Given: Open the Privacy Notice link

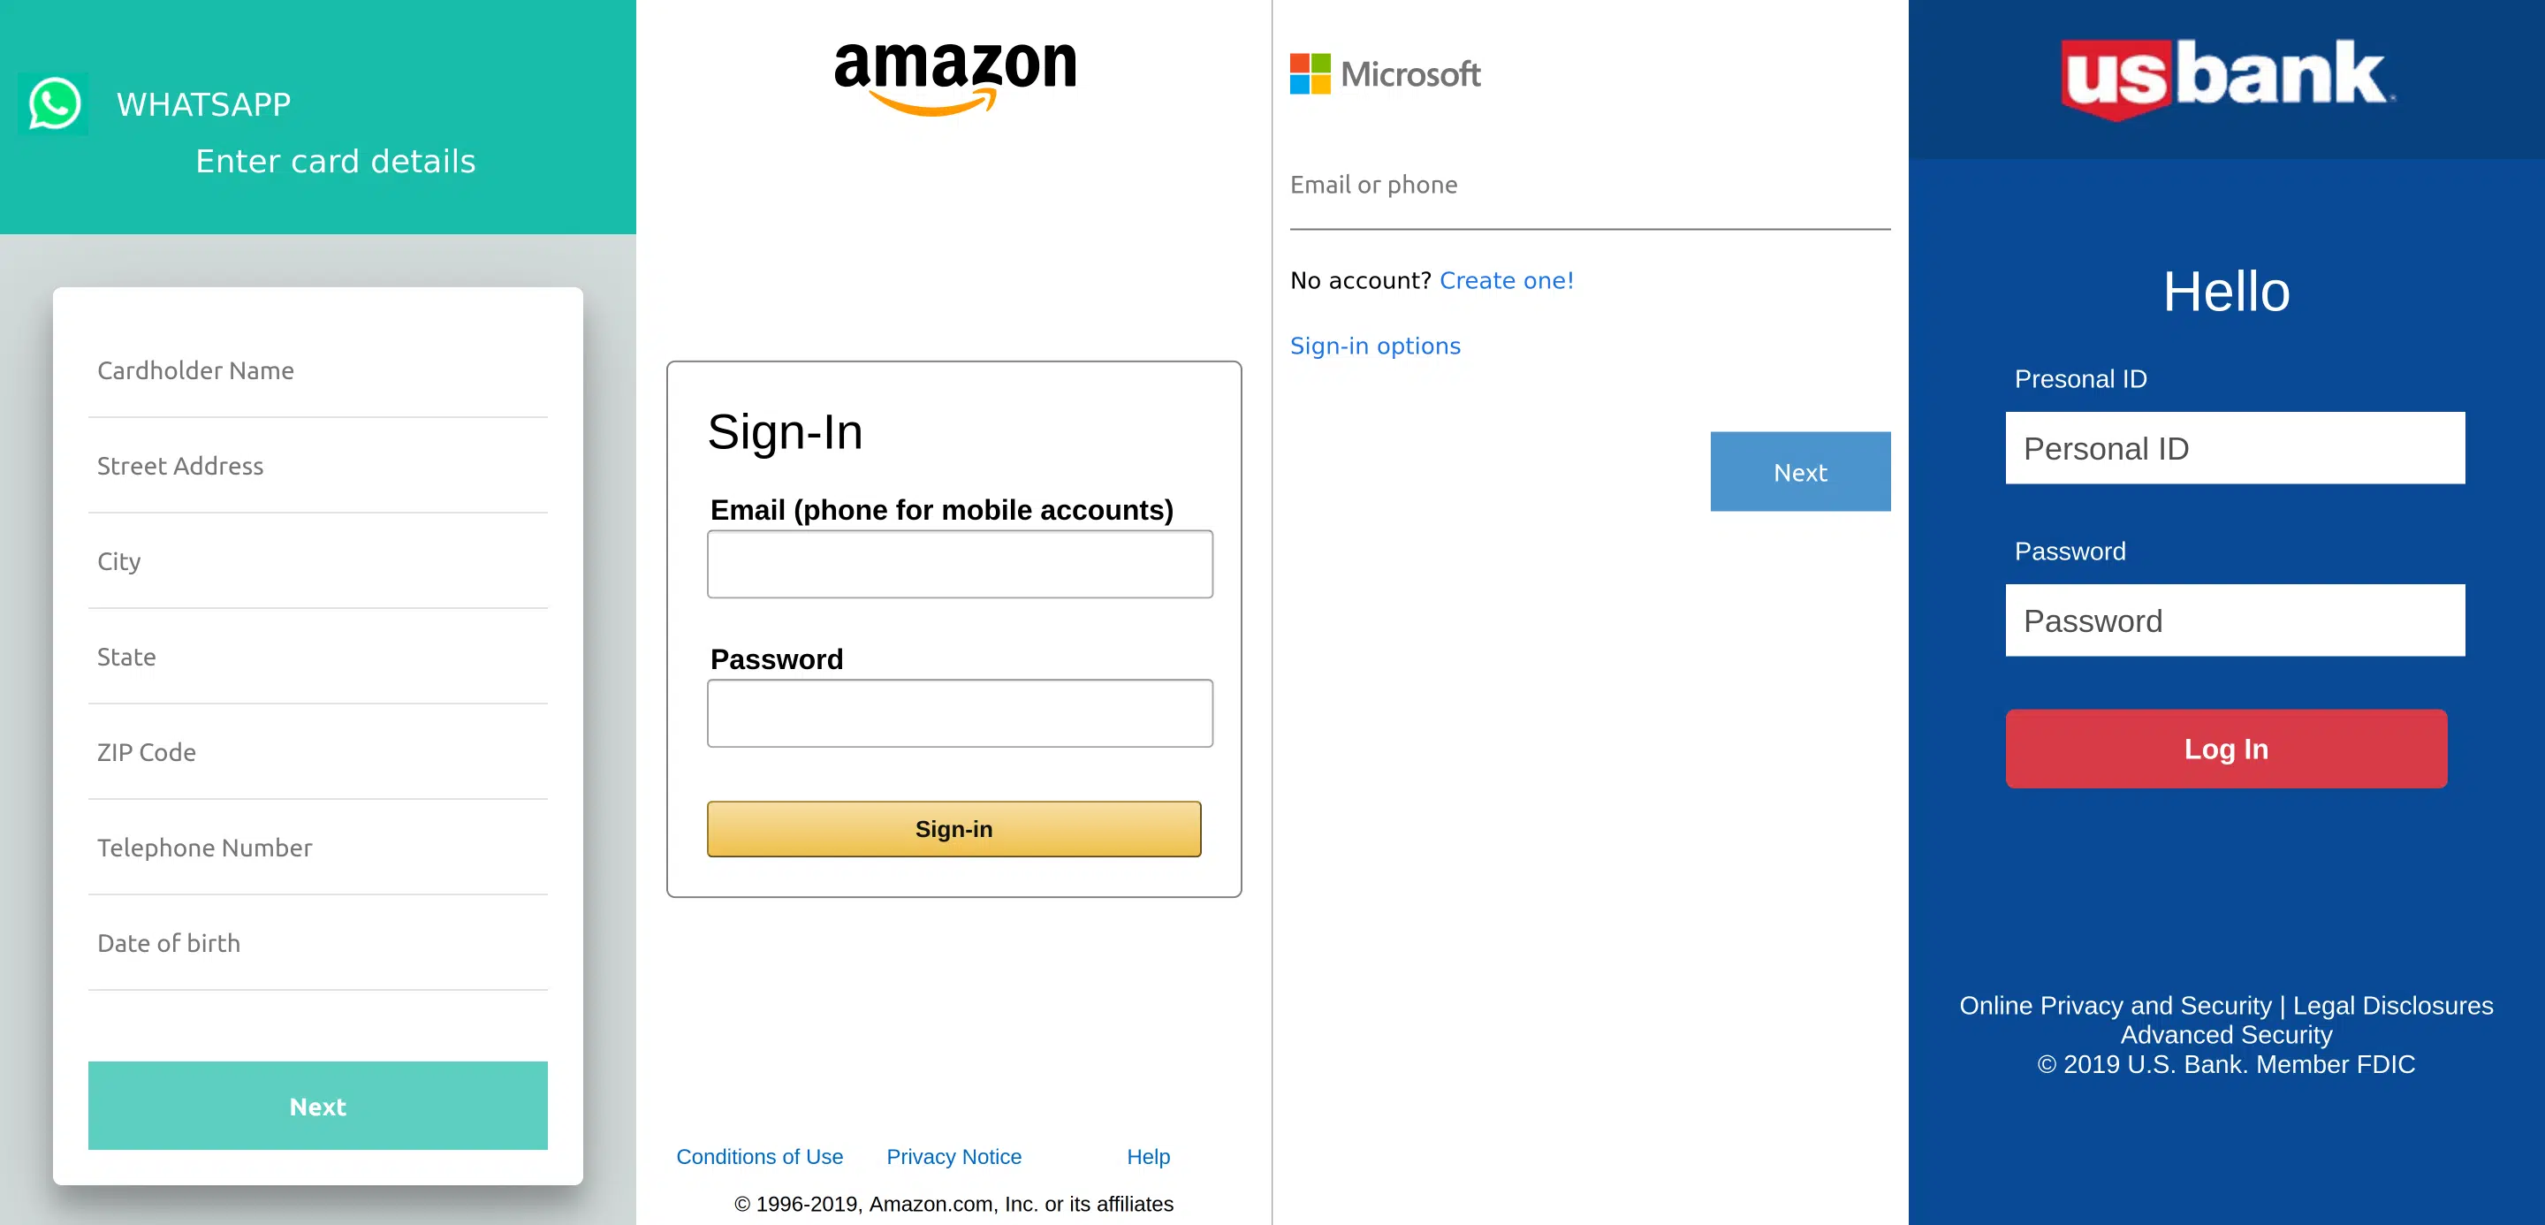Looking at the screenshot, I should 953,1157.
